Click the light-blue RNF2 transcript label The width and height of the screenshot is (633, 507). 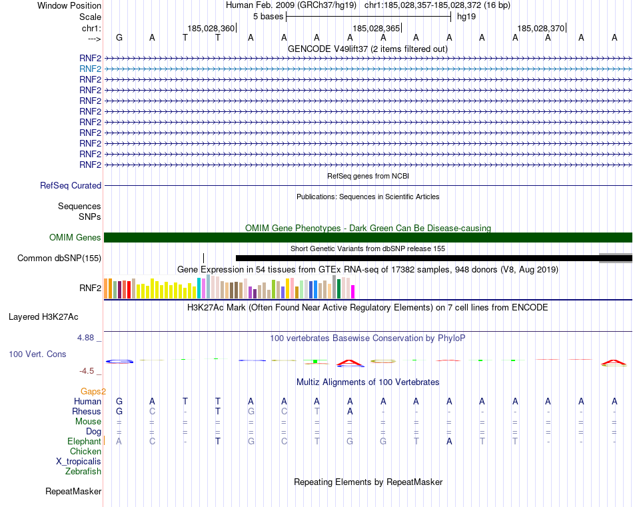(x=90, y=69)
